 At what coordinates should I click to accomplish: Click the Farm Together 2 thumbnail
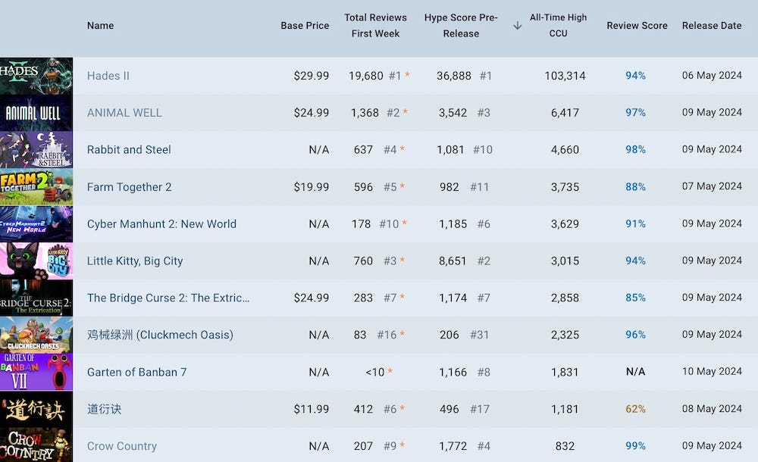coord(36,187)
